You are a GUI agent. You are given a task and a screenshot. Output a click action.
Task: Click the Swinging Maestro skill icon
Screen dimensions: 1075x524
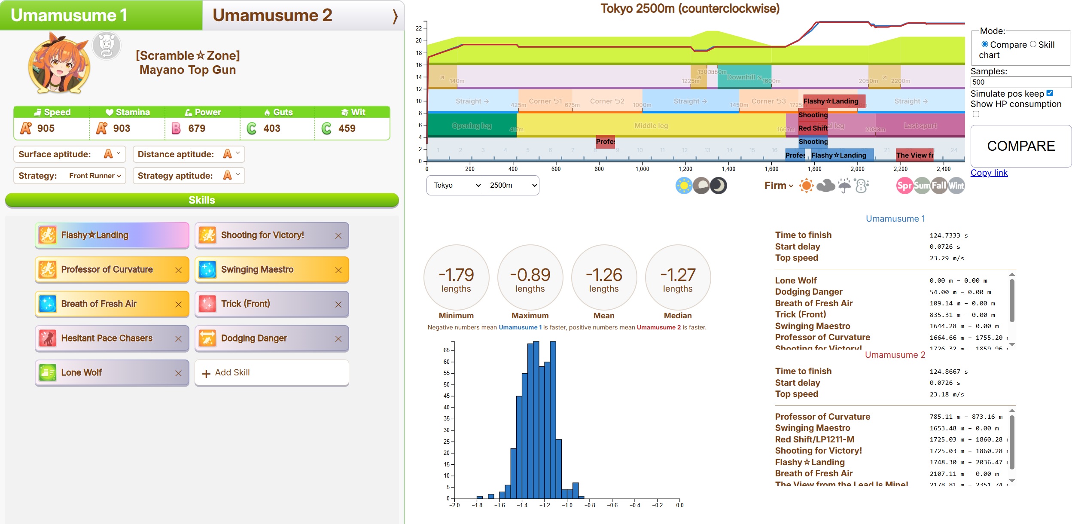click(207, 269)
